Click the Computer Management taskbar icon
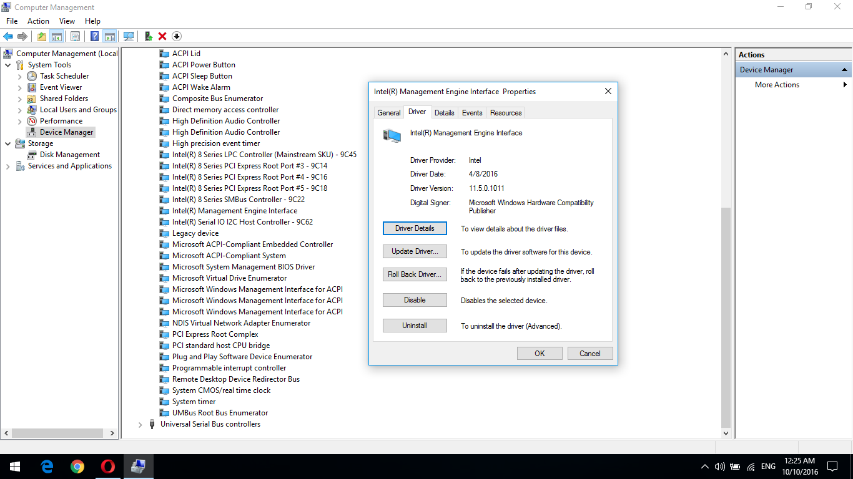Image resolution: width=853 pixels, height=479 pixels. [x=139, y=467]
